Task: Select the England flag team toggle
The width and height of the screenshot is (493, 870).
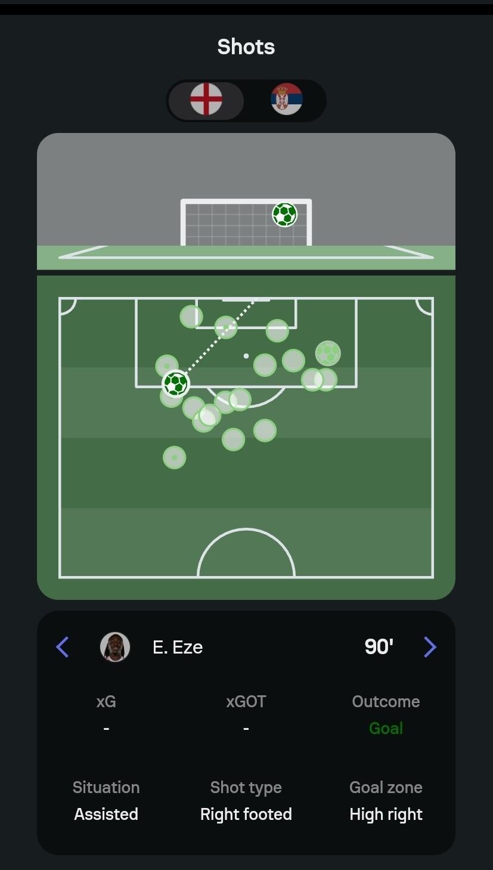Action: coord(206,100)
